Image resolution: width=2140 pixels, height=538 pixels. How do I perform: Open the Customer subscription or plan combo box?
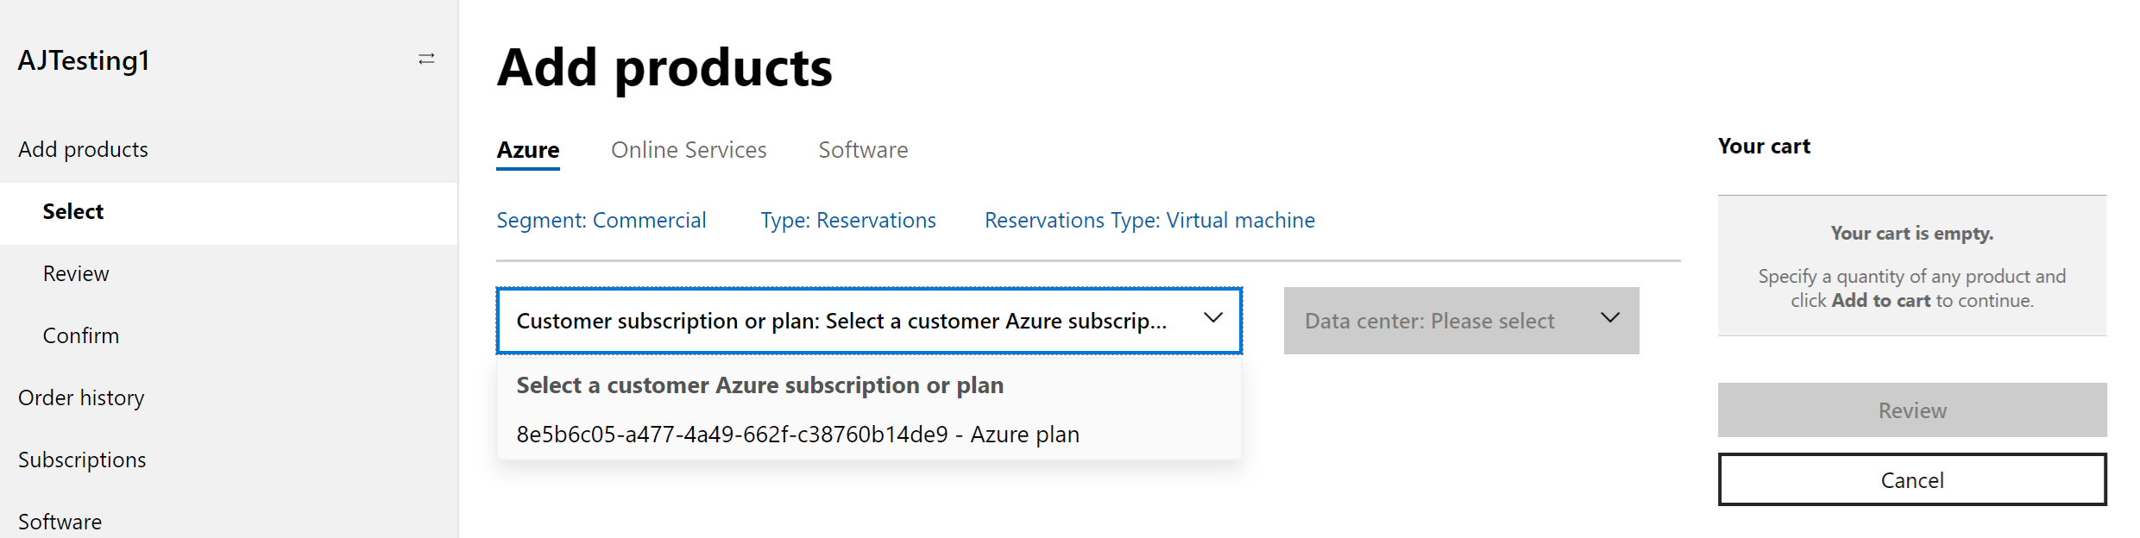tap(841, 321)
